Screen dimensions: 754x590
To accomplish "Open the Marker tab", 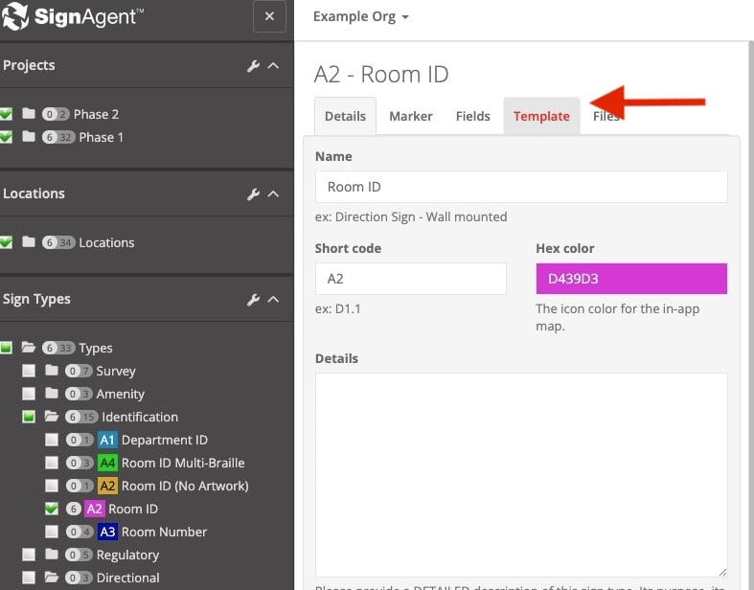I will click(410, 116).
